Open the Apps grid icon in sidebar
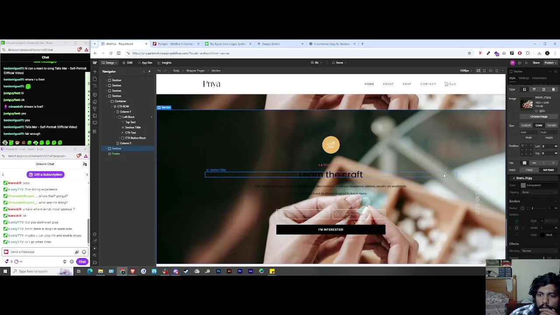Image resolution: width=560 pixels, height=315 pixels. pyautogui.click(x=95, y=132)
